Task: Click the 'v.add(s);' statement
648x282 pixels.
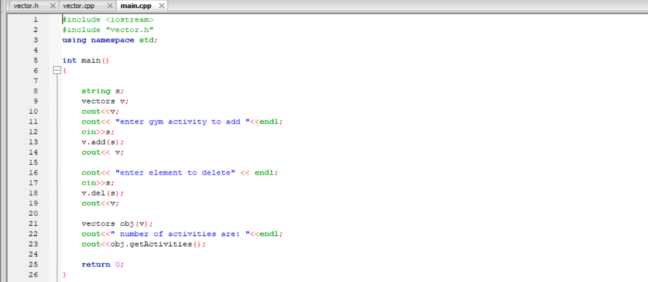Action: click(103, 142)
